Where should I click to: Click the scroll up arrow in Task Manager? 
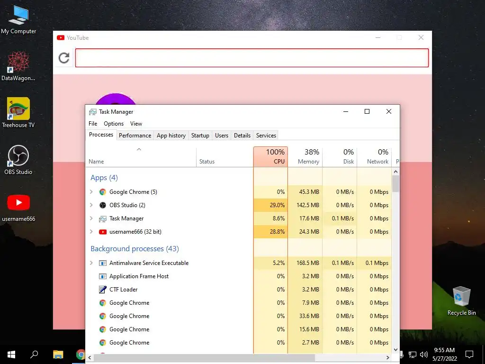[x=395, y=172]
